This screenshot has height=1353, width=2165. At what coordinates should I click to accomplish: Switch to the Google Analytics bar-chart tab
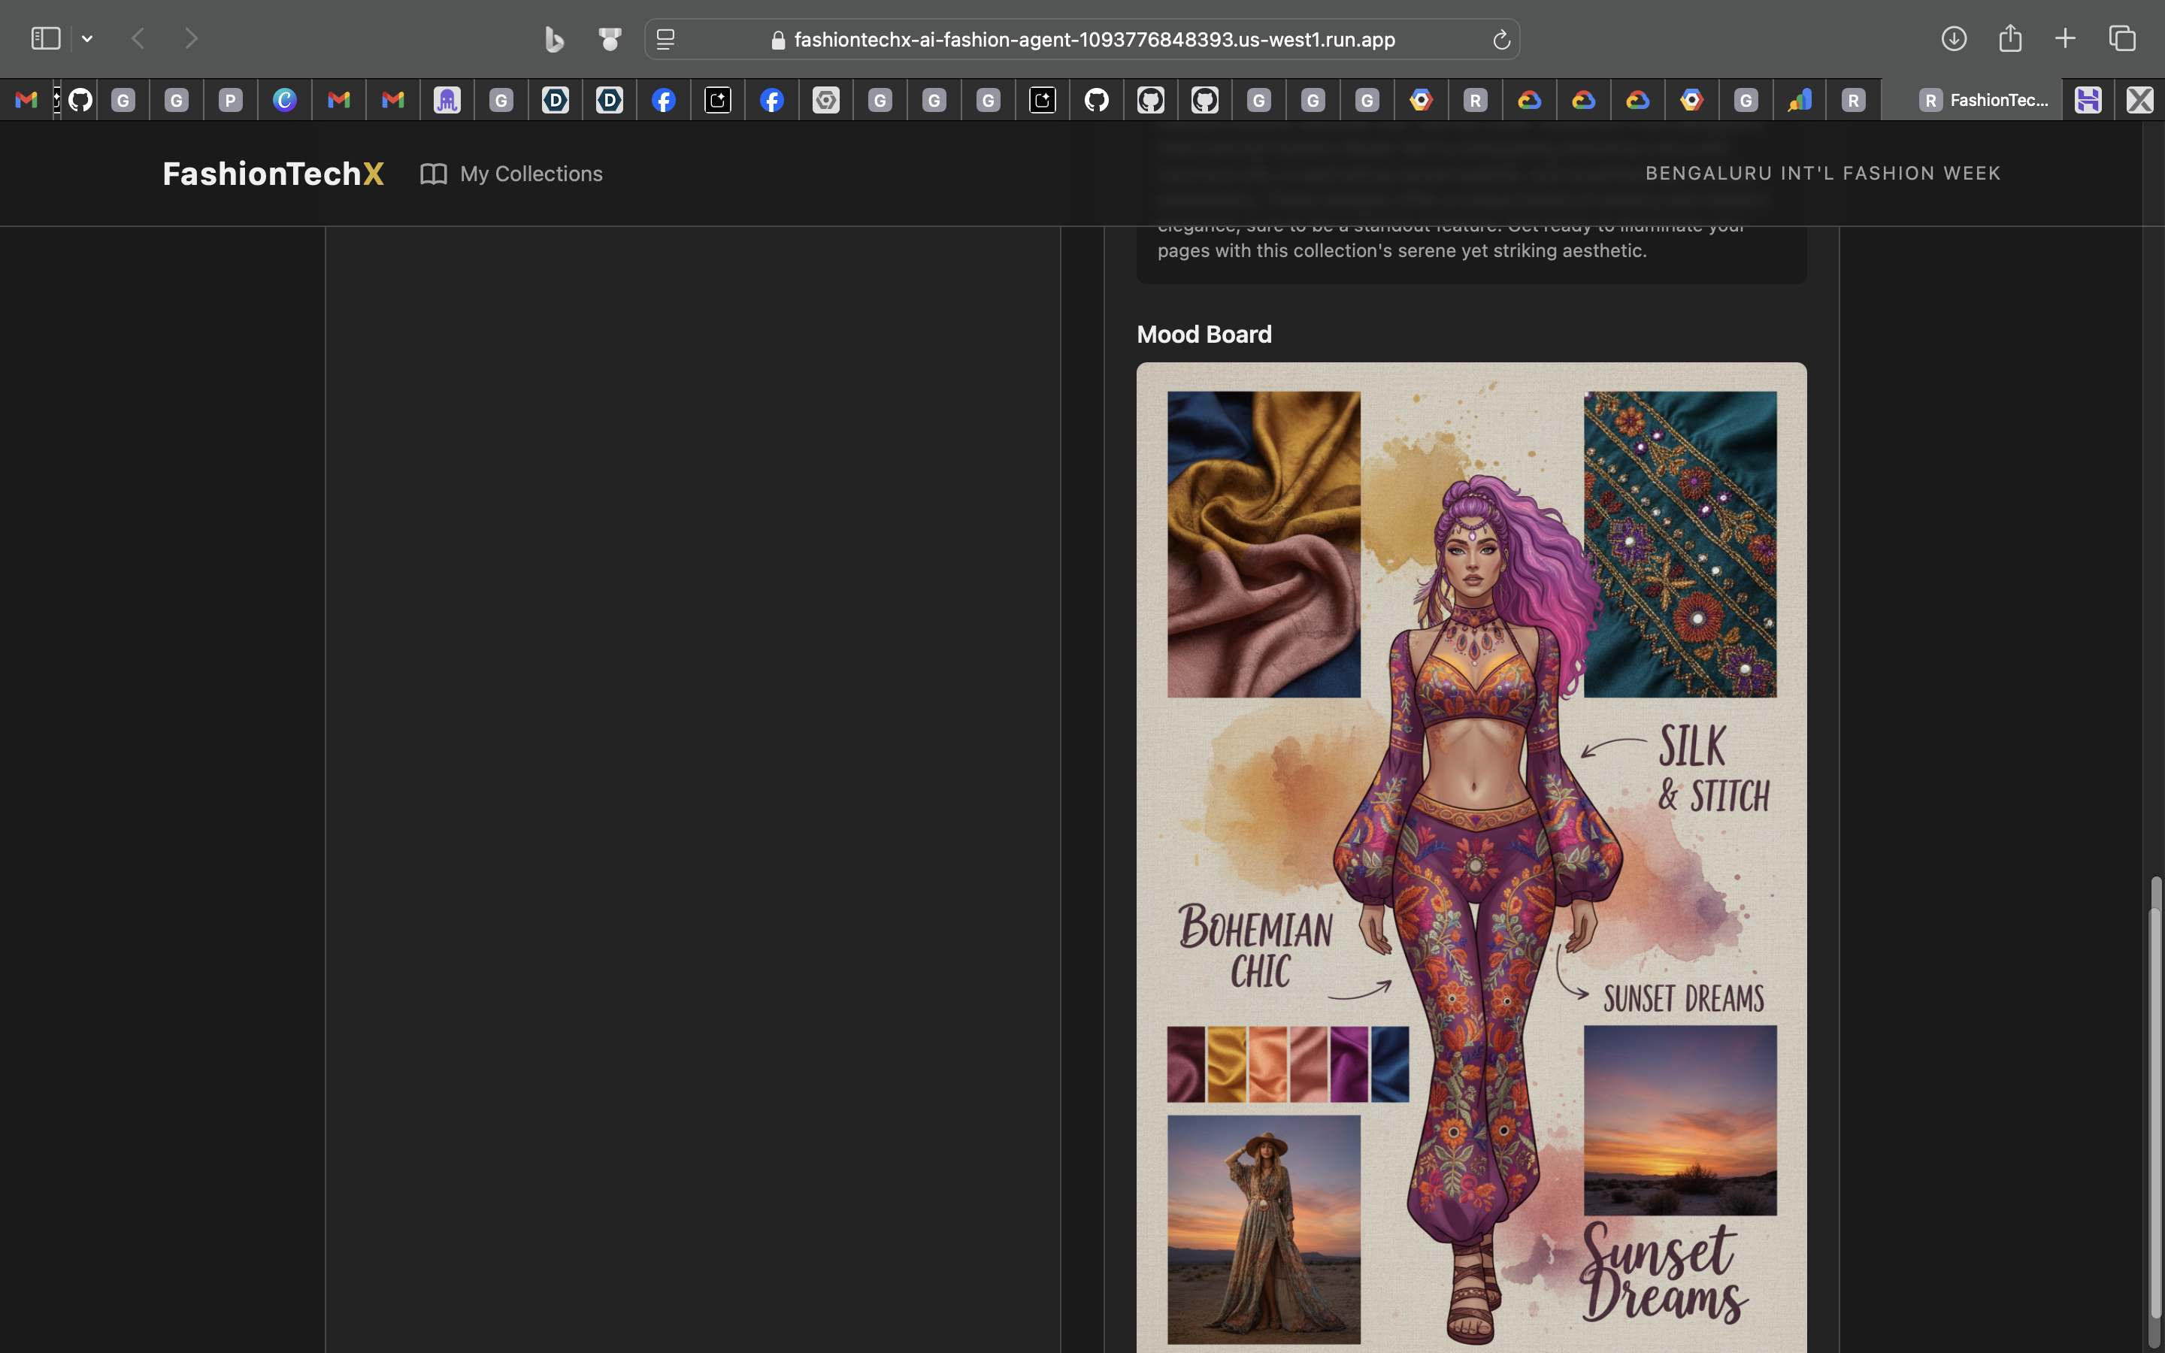1799,100
